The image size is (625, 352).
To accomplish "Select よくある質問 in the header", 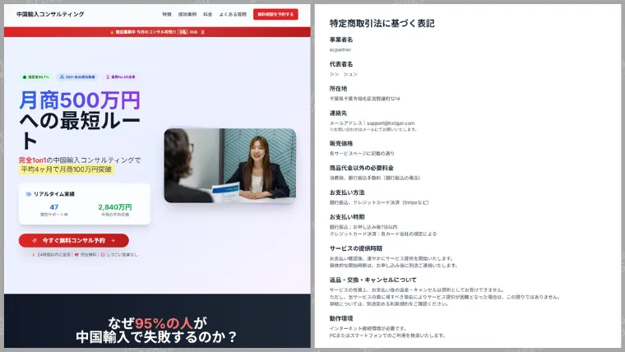I will click(231, 14).
